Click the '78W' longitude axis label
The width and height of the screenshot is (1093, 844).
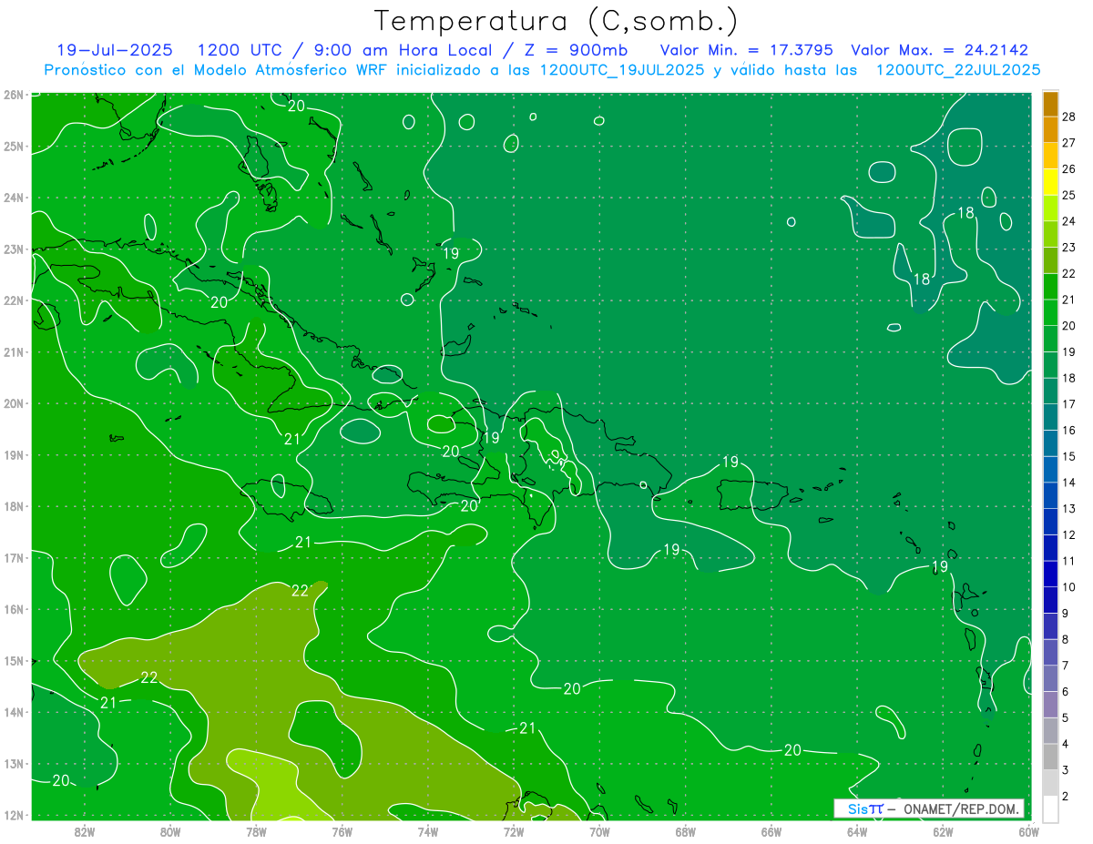[x=256, y=831]
